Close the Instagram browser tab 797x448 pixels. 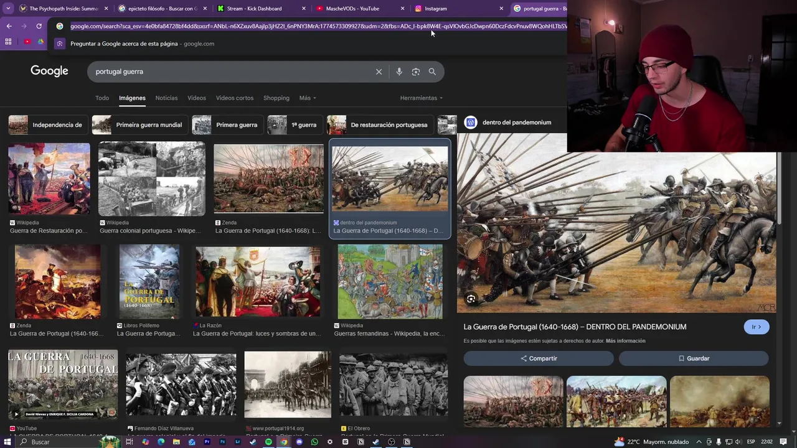(501, 9)
